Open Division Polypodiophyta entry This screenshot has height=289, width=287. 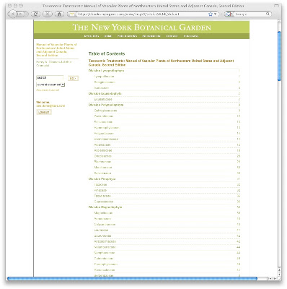pyautogui.click(x=106, y=105)
